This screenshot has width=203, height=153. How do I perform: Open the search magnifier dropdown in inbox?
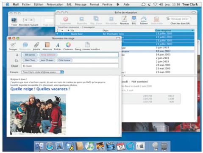click(x=168, y=19)
